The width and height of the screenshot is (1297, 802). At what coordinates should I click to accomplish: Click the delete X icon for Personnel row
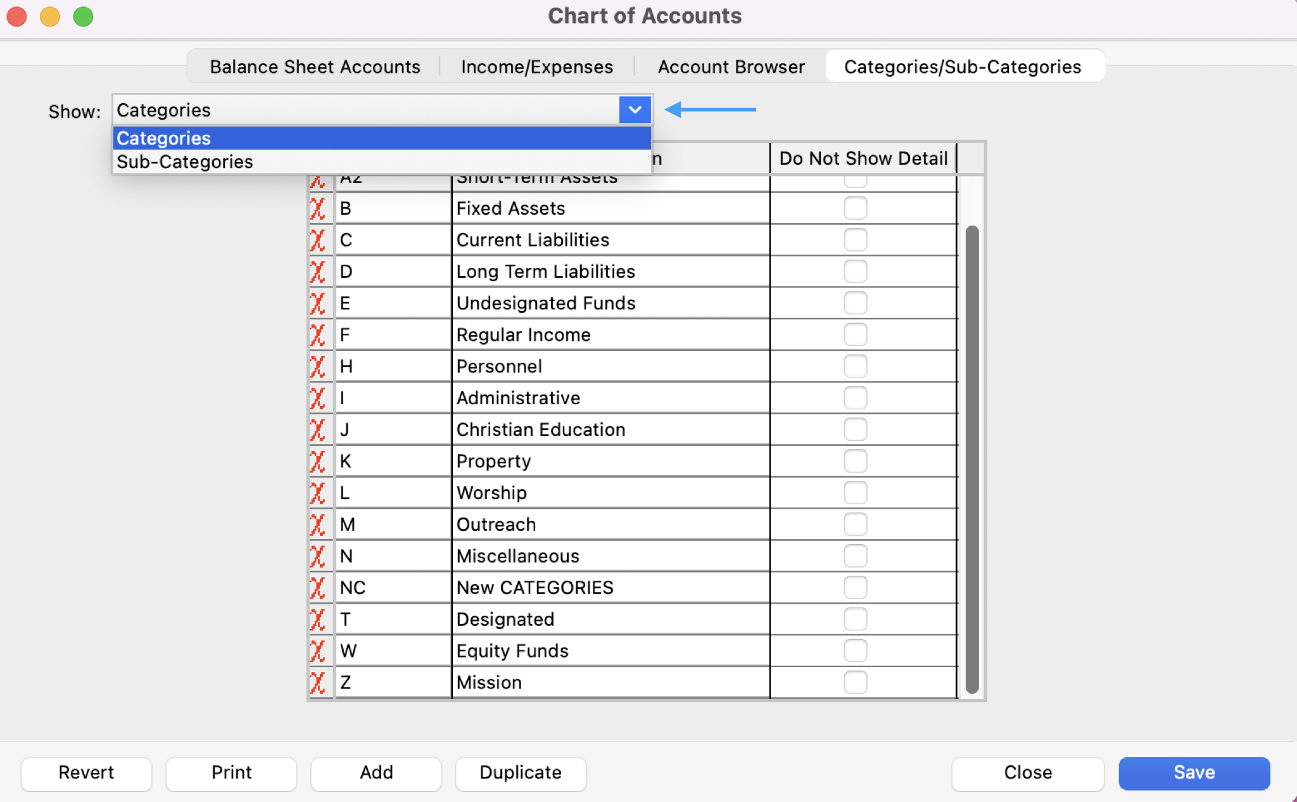click(x=318, y=366)
